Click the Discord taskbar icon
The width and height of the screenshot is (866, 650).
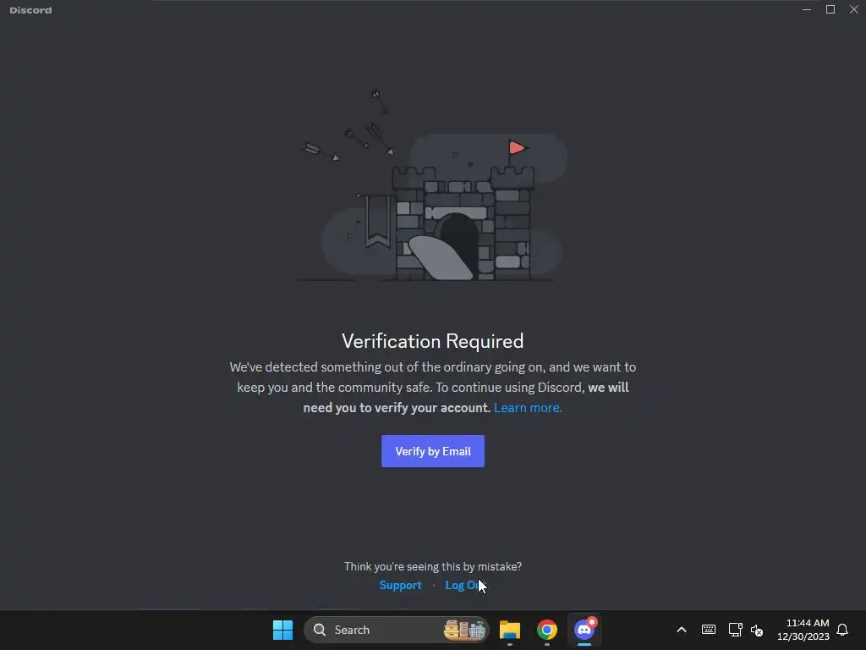pos(584,630)
